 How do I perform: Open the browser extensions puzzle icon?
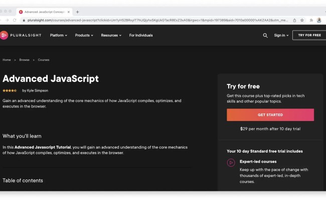tap(311, 20)
